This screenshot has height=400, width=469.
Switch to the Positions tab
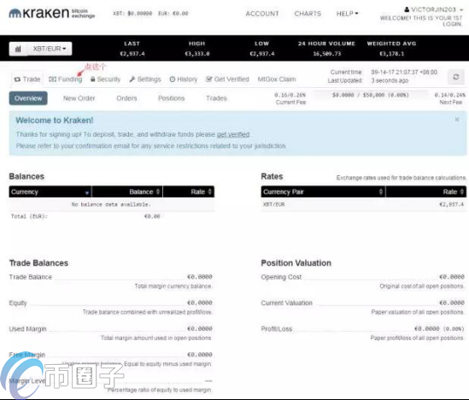[172, 98]
